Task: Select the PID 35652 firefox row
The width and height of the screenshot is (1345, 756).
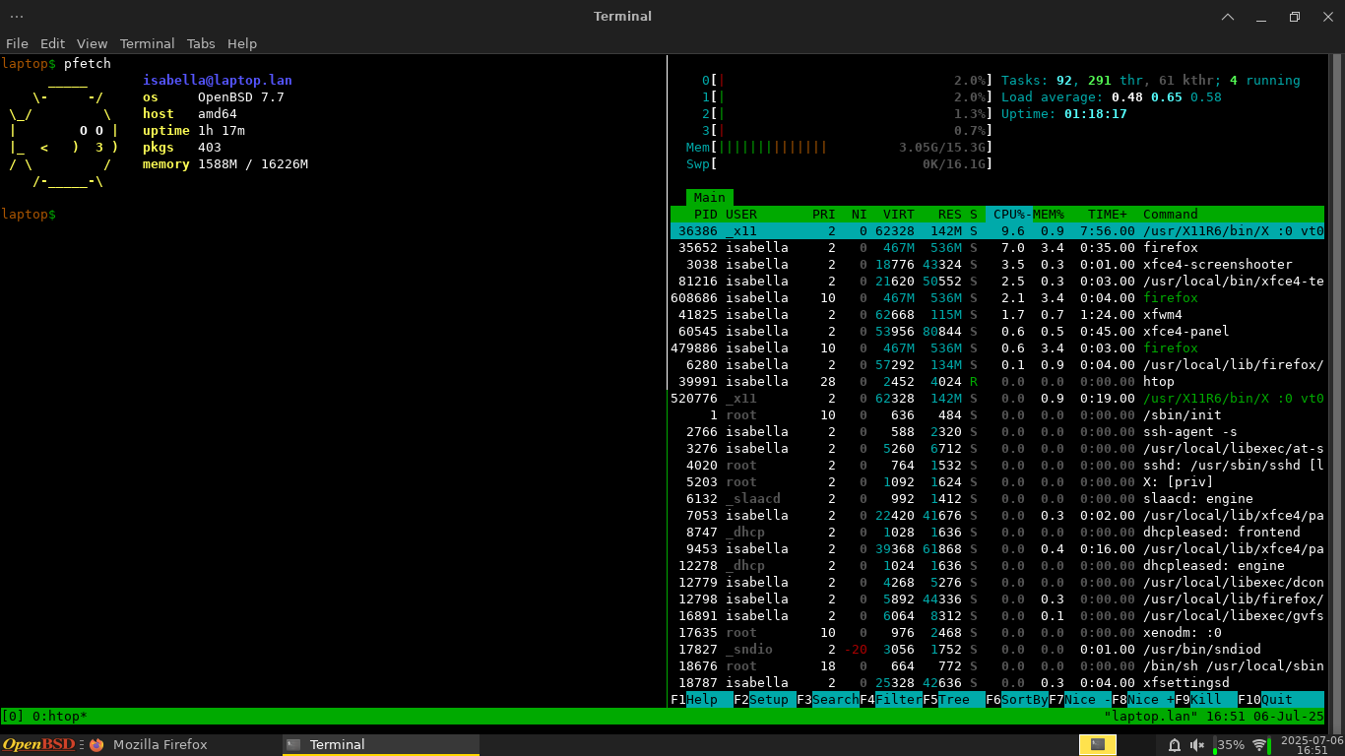Action: click(997, 247)
